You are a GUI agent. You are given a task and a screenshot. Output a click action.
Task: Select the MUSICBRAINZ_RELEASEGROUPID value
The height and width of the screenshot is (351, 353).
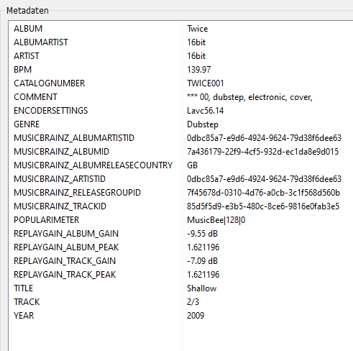[263, 193]
